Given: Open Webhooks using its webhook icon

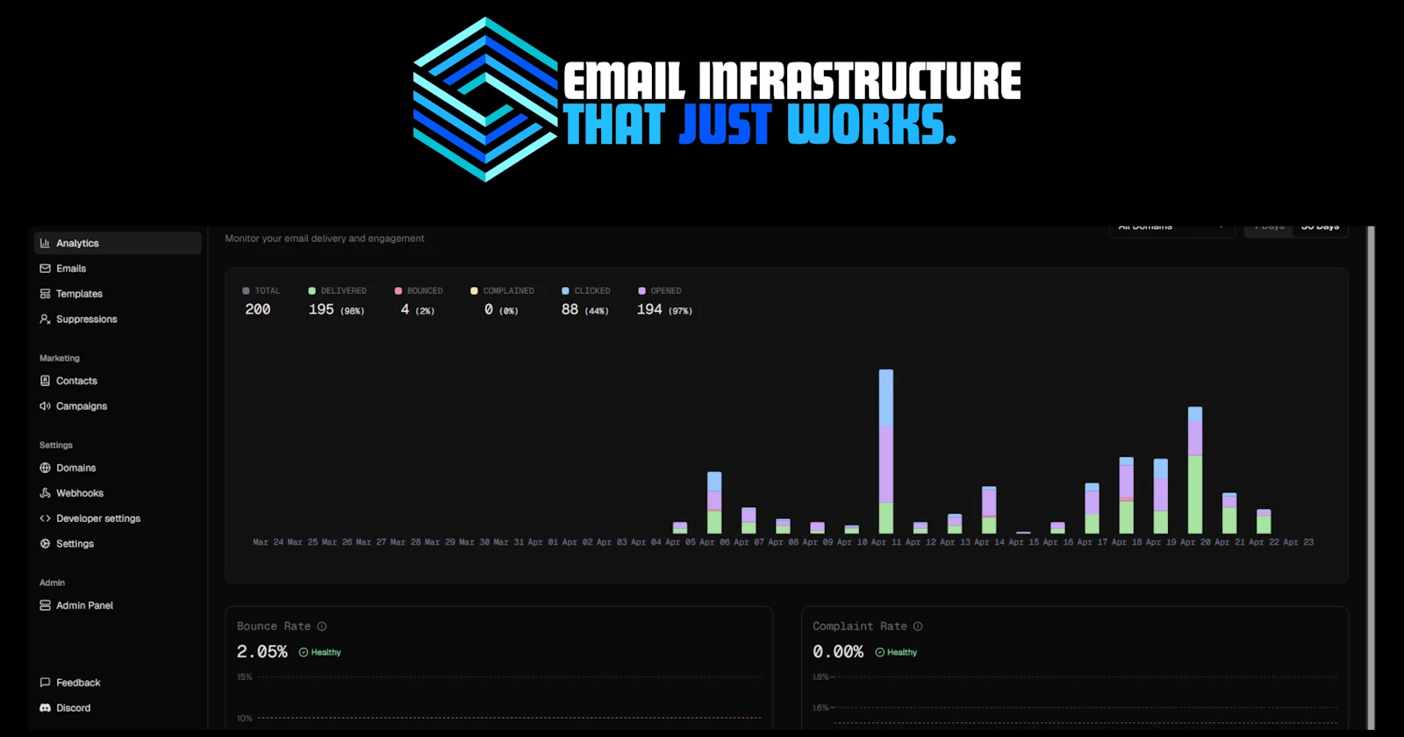Looking at the screenshot, I should (x=45, y=493).
